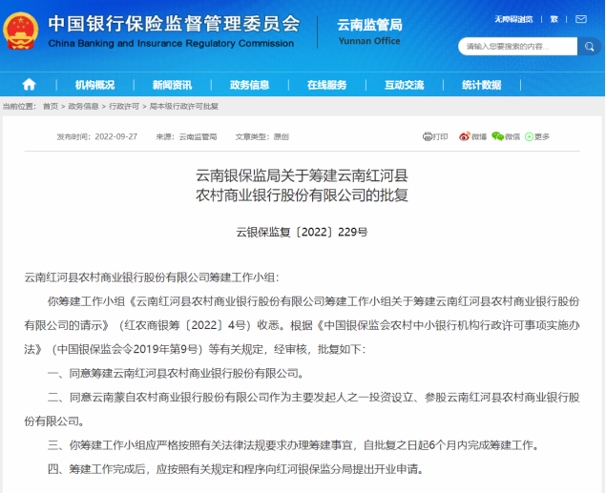Open the 政务信息 menu
Image resolution: width=606 pixels, height=493 pixels.
[249, 85]
